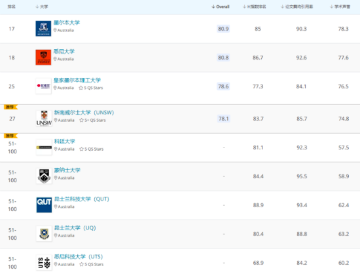Click the University of Melbourne logo
Viewport: 360px width, 274px height.
[x=43, y=28]
